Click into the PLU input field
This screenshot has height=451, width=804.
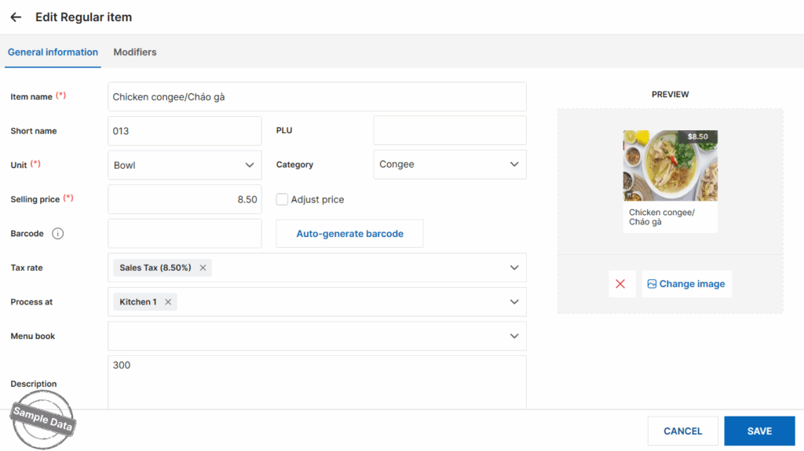click(449, 131)
